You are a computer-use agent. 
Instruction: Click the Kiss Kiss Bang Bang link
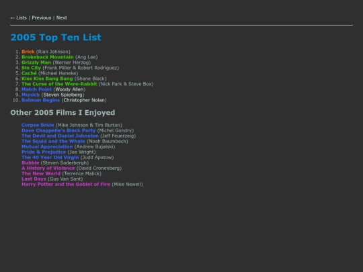(47, 79)
